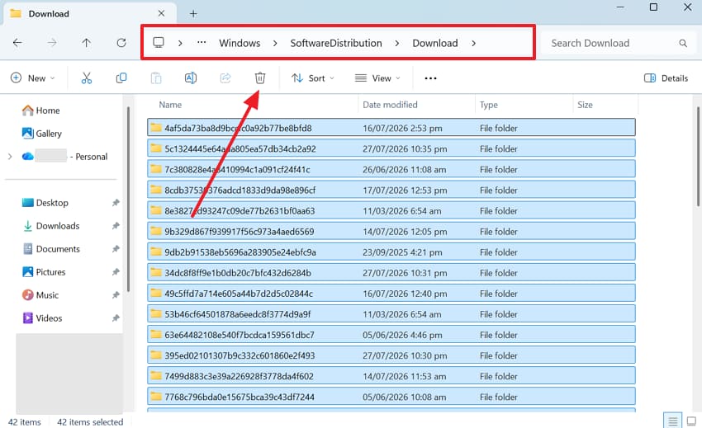Add a new tab

coord(193,14)
